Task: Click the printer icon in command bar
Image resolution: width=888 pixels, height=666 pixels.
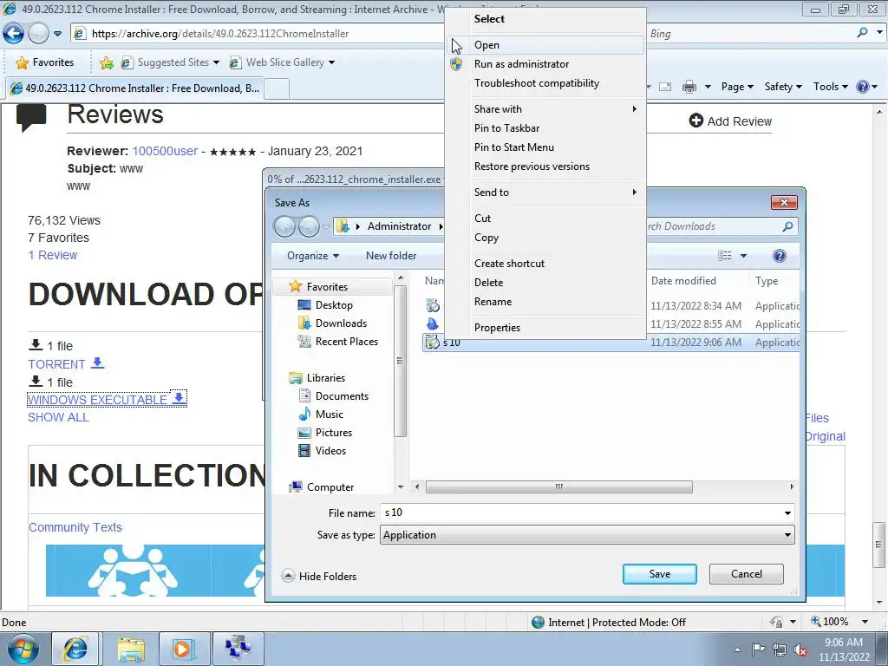Action: (689, 87)
